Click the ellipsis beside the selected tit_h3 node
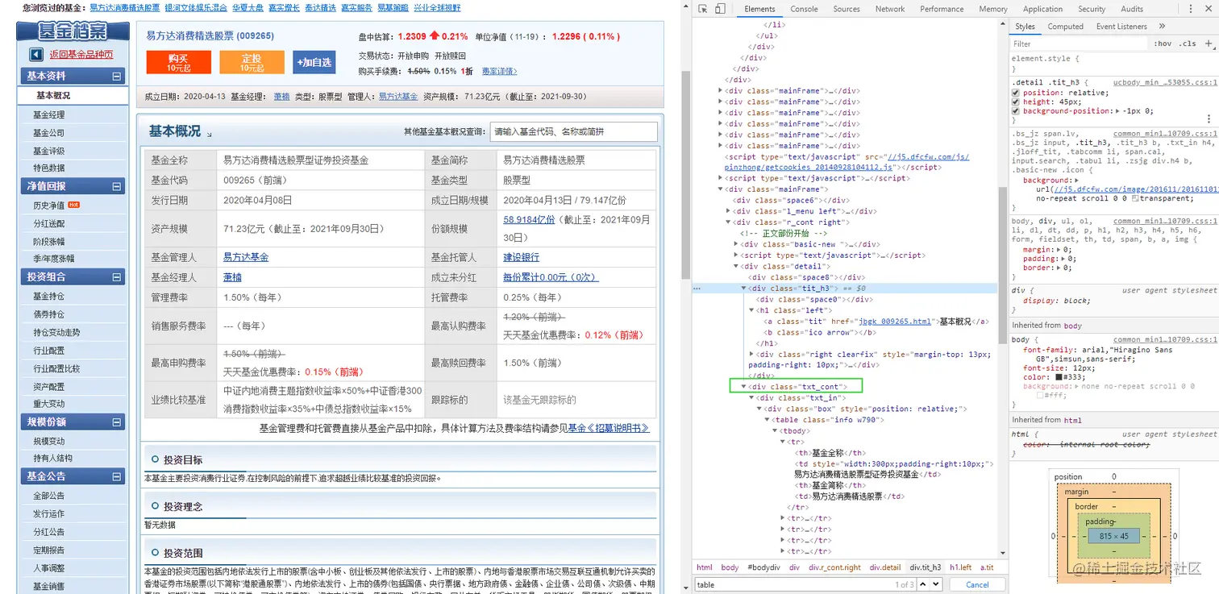 click(697, 288)
